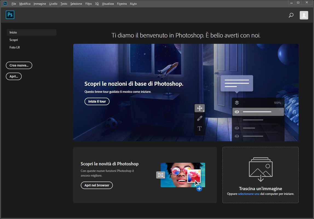Click the small Ps title bar icon
The image size is (314, 219).
[5, 3]
